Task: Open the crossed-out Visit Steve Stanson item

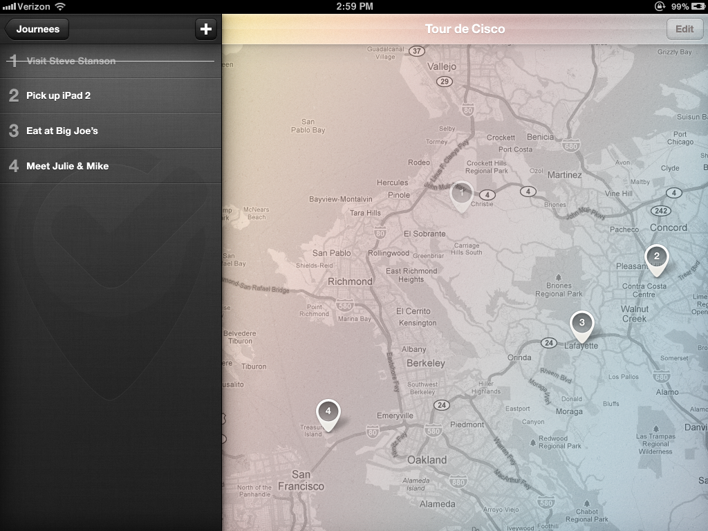Action: tap(111, 61)
